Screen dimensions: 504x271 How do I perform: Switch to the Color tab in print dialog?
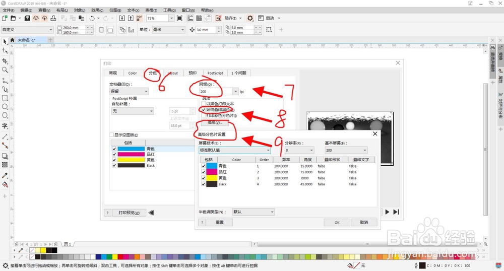pyautogui.click(x=133, y=73)
